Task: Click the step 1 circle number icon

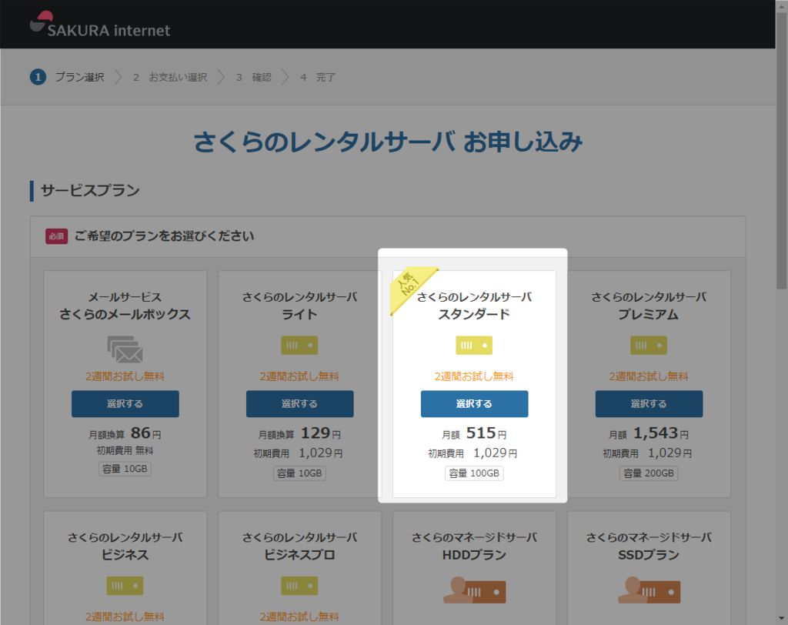Action: click(38, 77)
